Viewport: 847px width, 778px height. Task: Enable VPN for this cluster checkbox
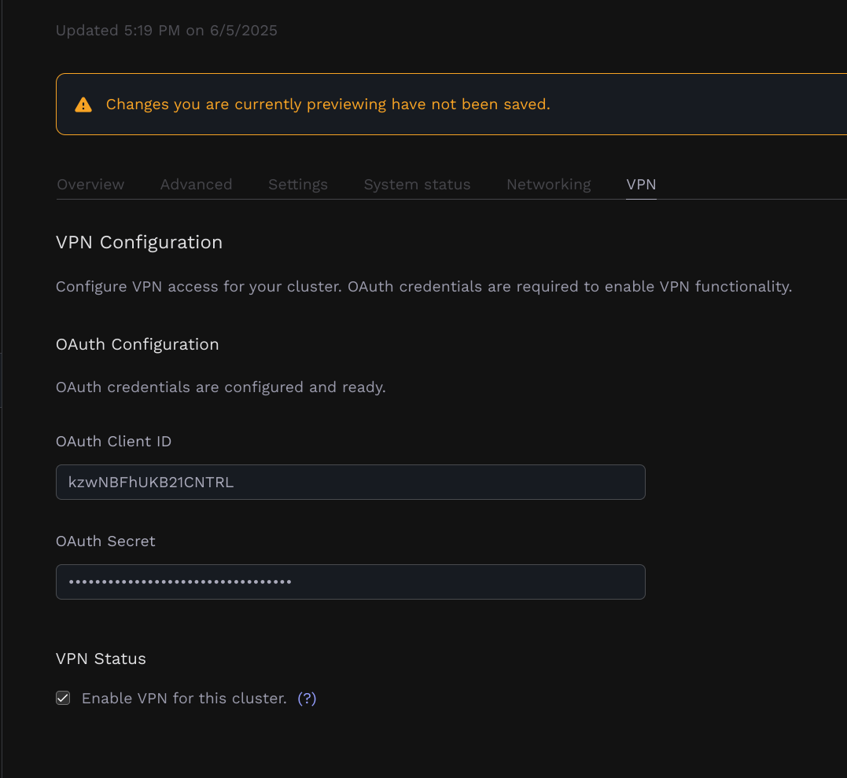pyautogui.click(x=63, y=698)
